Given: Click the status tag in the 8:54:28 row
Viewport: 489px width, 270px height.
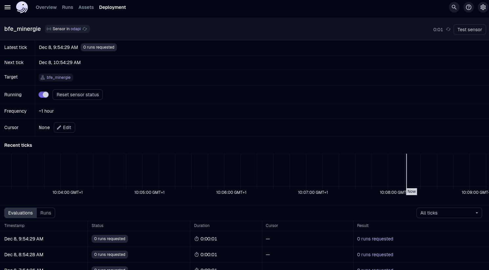Looking at the screenshot, I should (110, 255).
